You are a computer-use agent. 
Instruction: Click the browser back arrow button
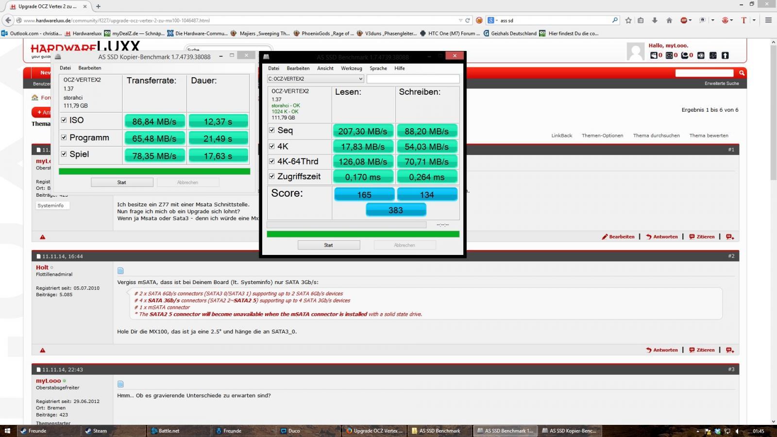(x=8, y=20)
